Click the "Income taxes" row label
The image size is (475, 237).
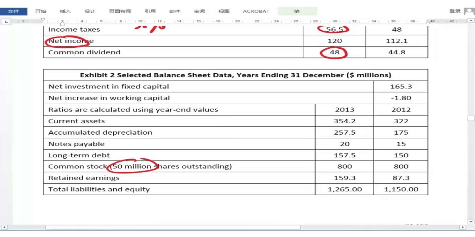74,29
